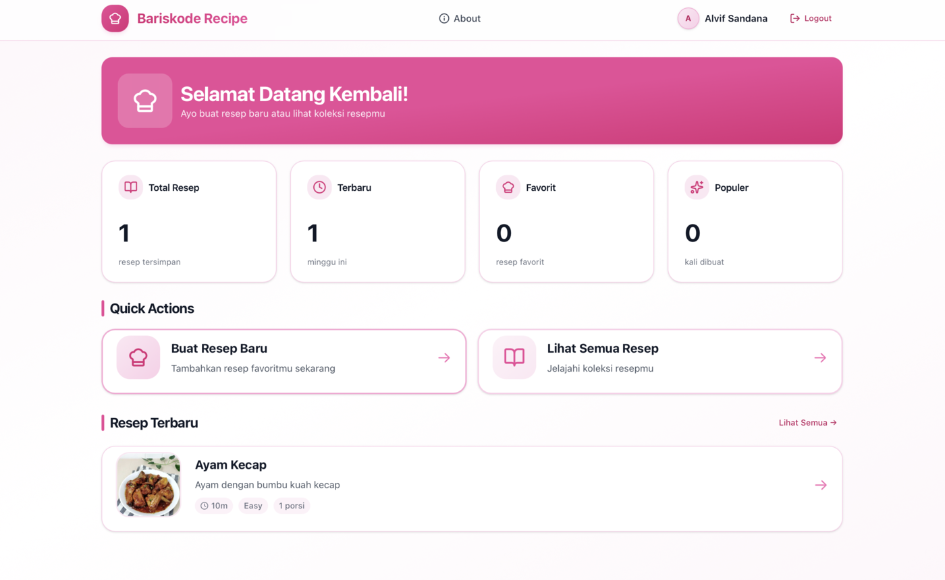The height and width of the screenshot is (580, 945).
Task: Select the Logout exit icon
Action: [794, 18]
